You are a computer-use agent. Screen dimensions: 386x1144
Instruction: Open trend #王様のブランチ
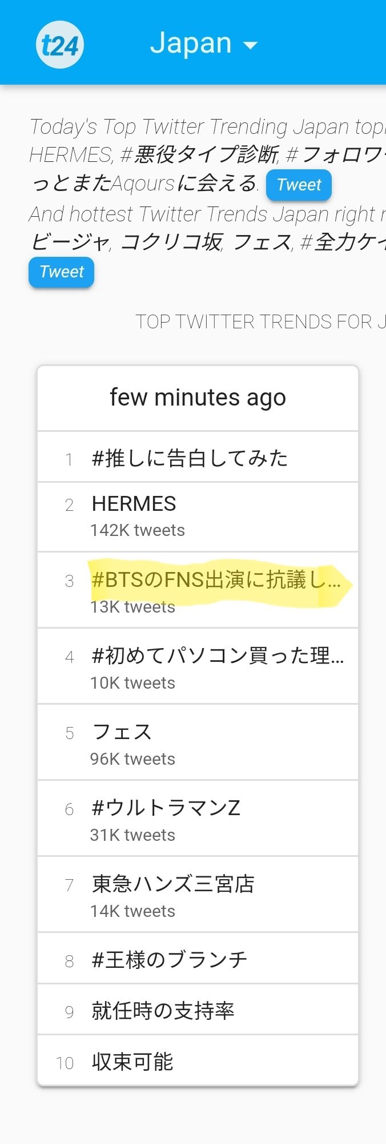pyautogui.click(x=170, y=960)
